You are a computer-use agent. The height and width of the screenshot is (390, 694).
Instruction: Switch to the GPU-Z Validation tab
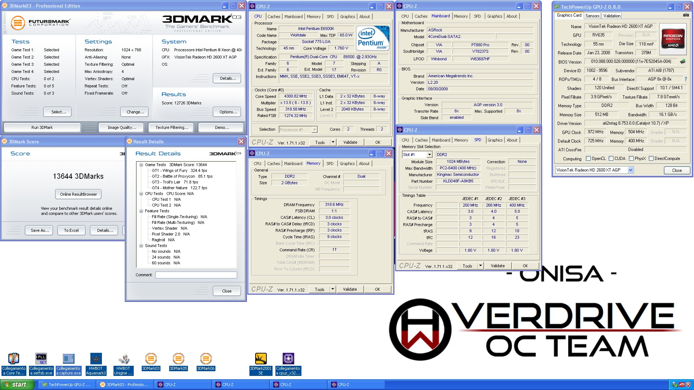coord(612,16)
